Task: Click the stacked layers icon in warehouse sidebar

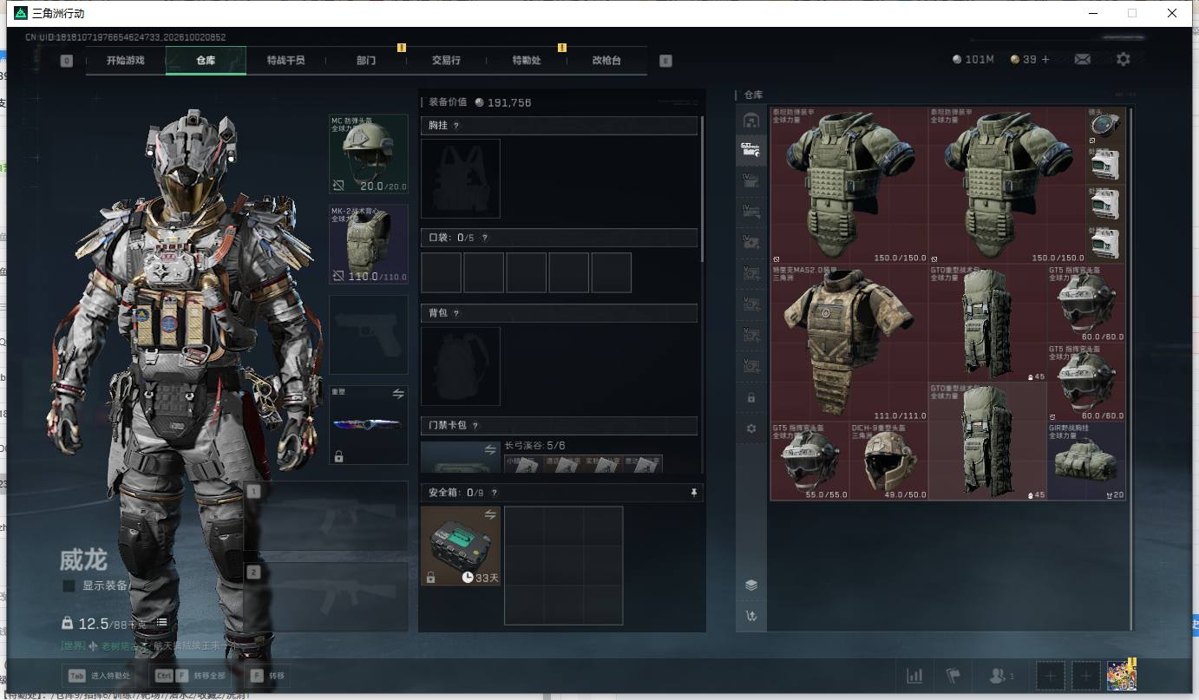Action: pos(751,585)
